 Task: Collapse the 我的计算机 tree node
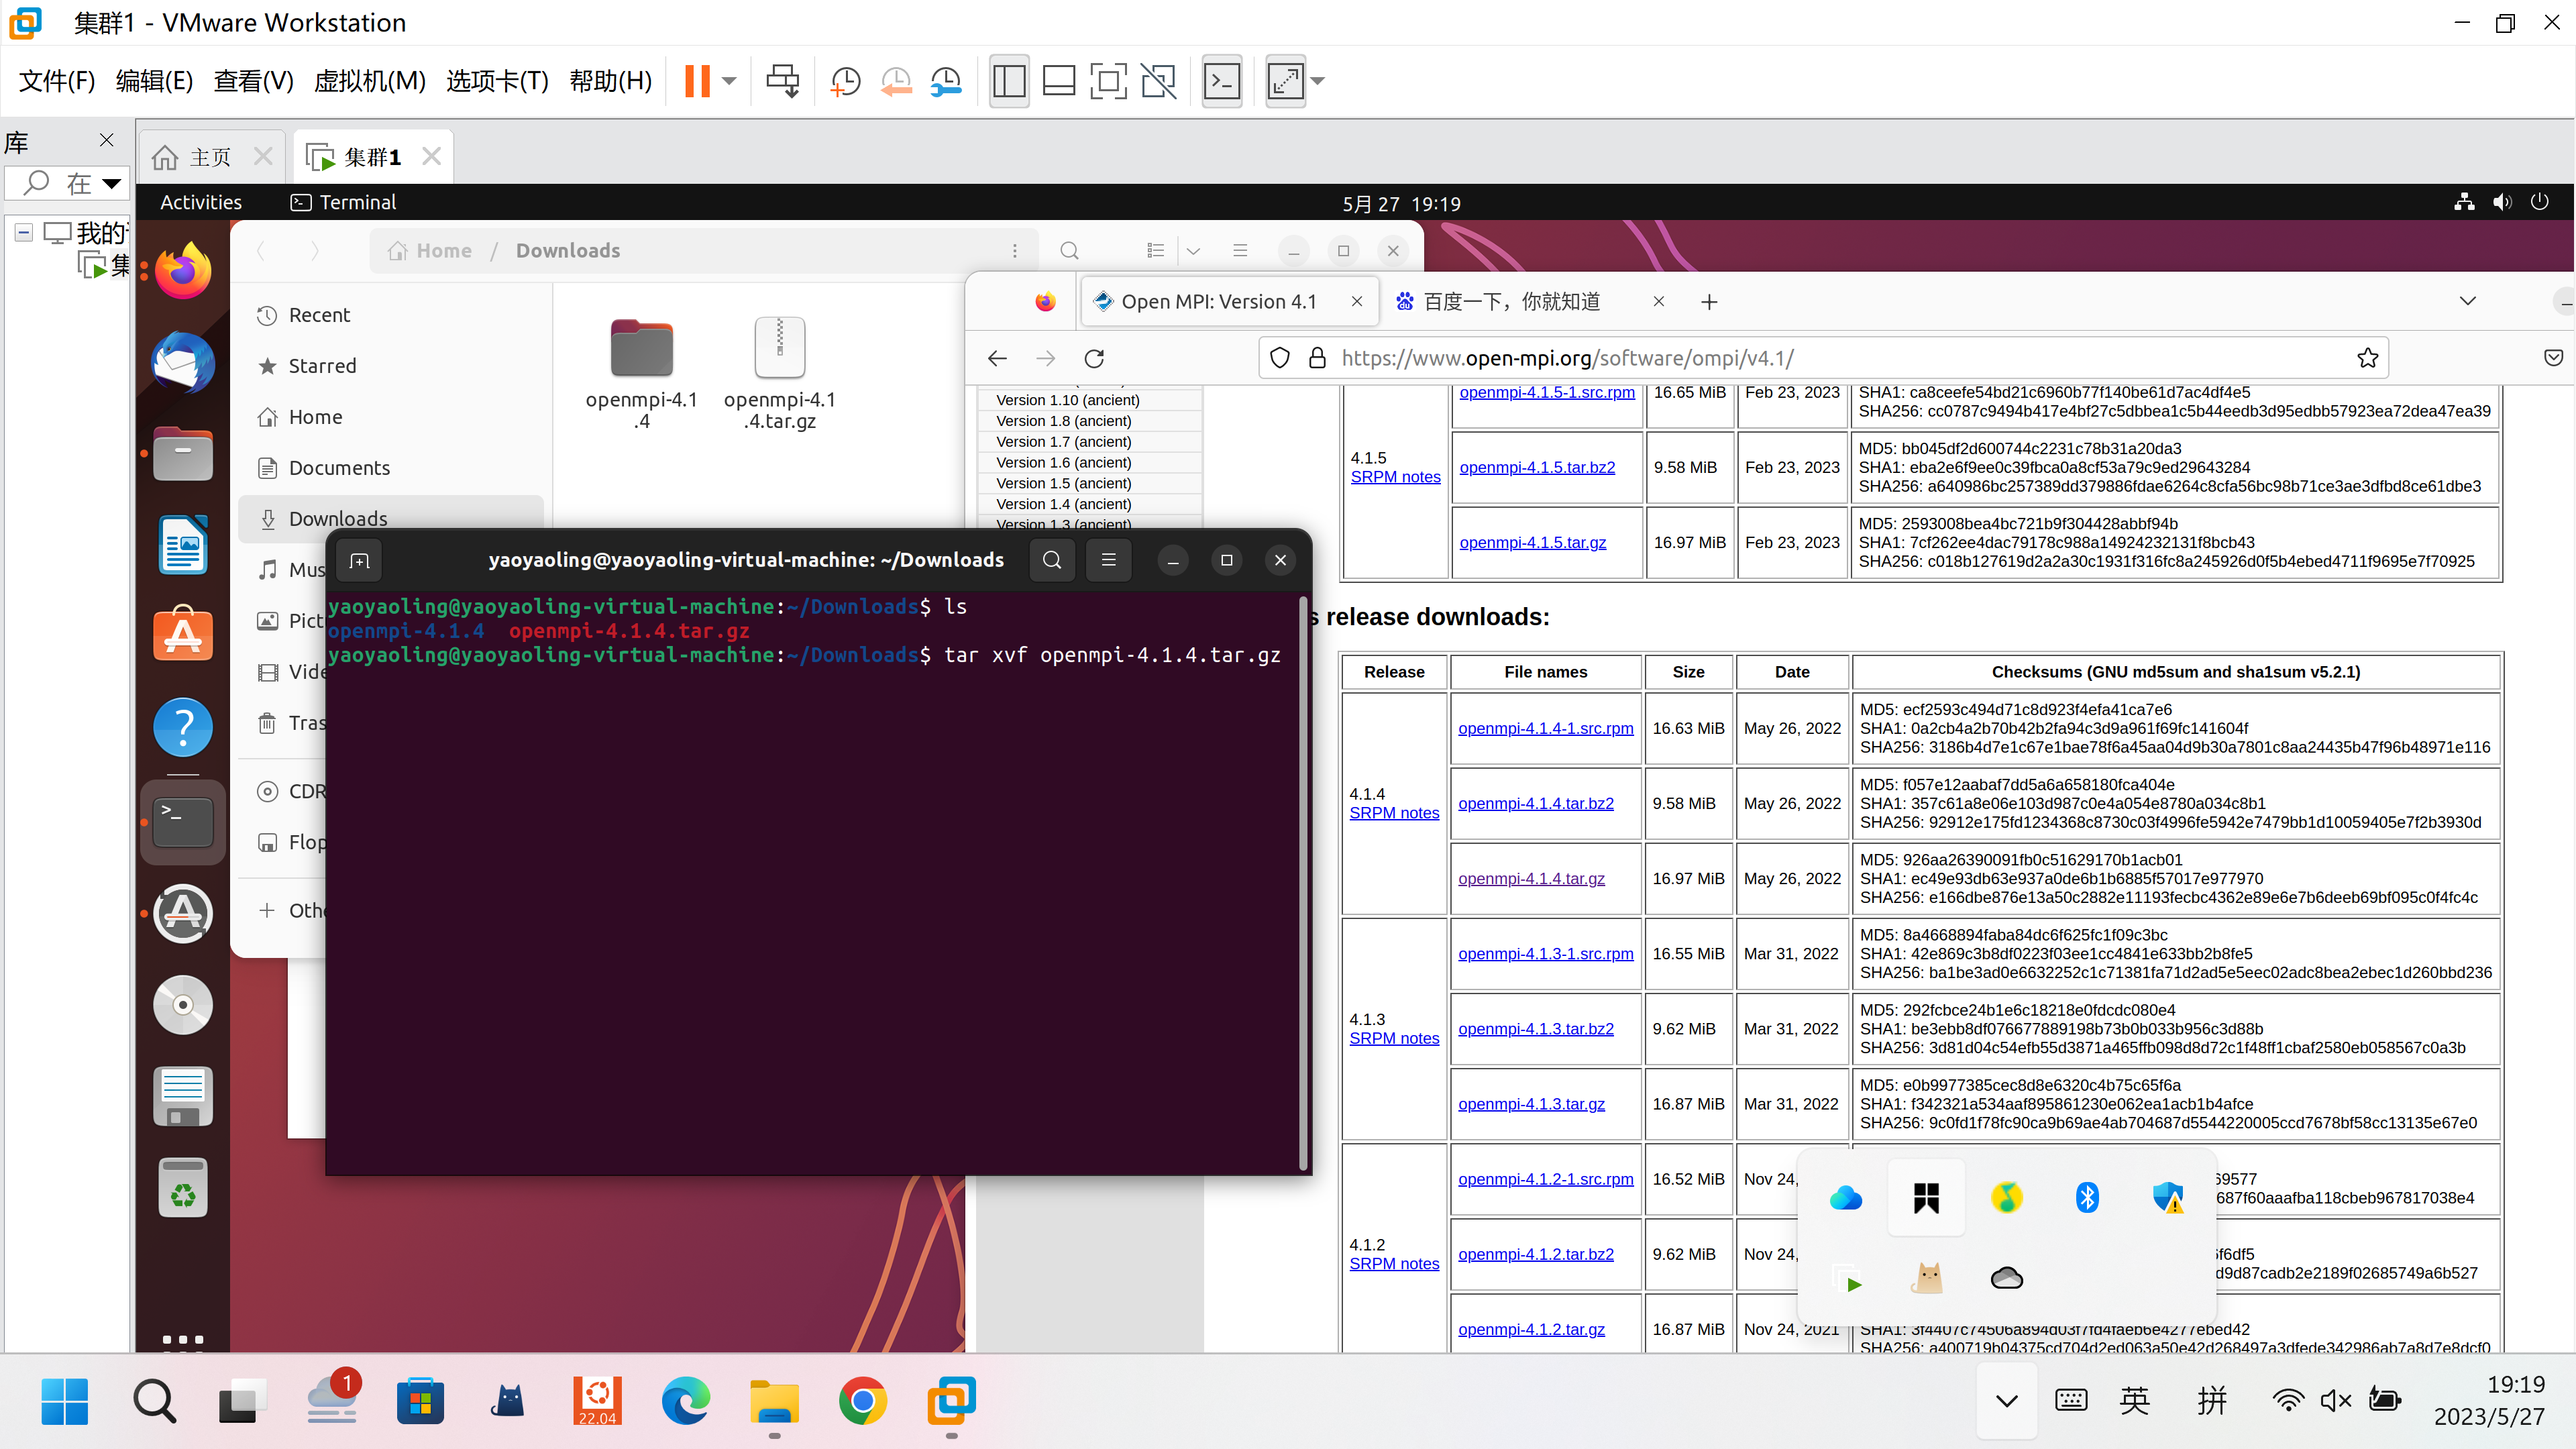[x=24, y=233]
